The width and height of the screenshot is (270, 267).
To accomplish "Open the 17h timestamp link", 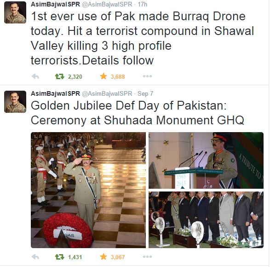I will (143, 4).
